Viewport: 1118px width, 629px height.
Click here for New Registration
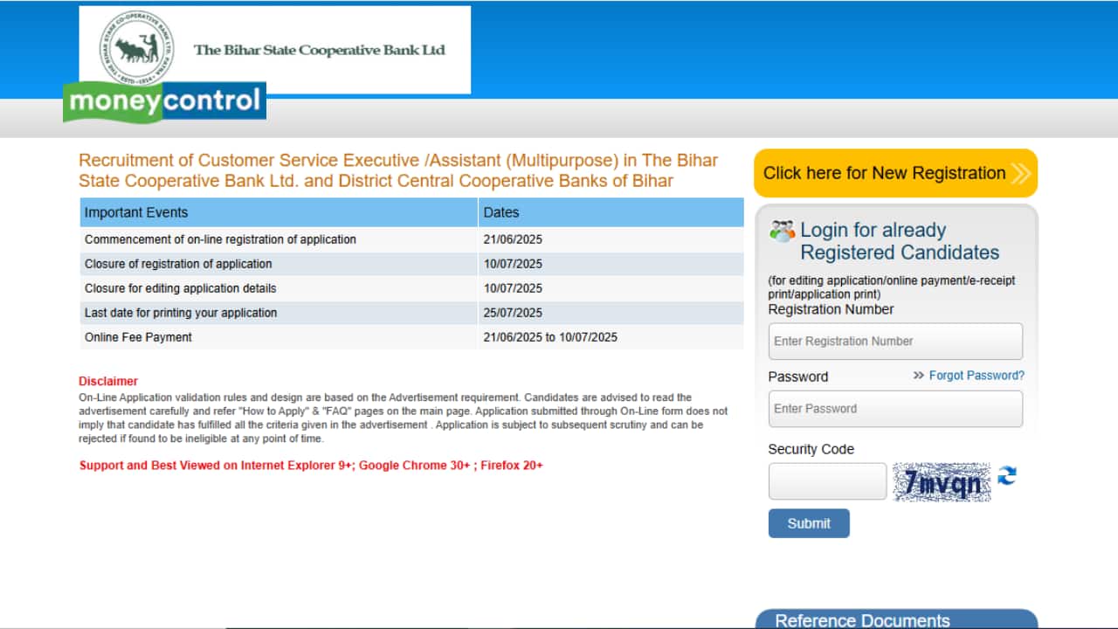pyautogui.click(x=884, y=173)
